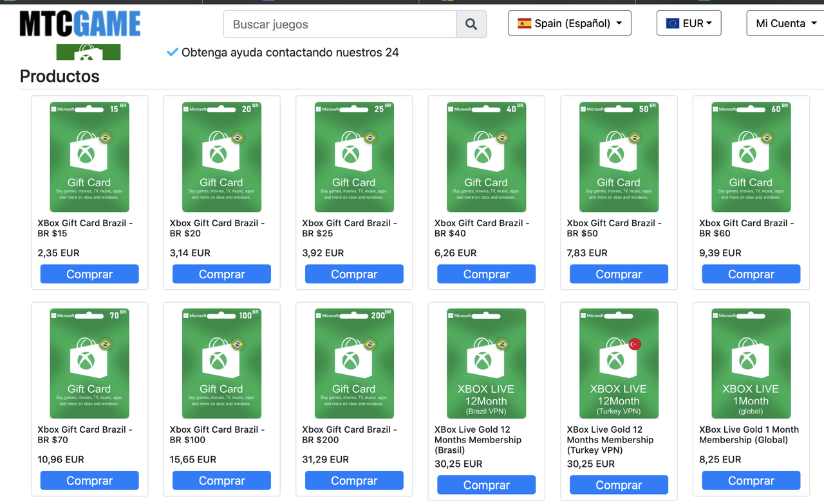824x503 pixels.
Task: Click the Turkey VPN membership 30,25 EUR price
Action: [x=590, y=464]
